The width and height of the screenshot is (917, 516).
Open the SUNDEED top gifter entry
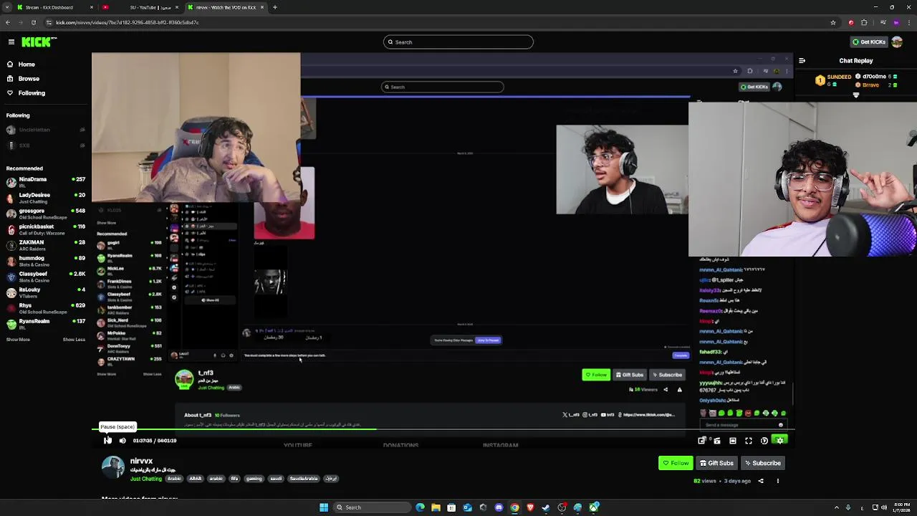pos(833,80)
